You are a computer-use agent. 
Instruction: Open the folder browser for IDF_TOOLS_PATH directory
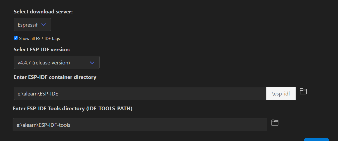pos(275,123)
